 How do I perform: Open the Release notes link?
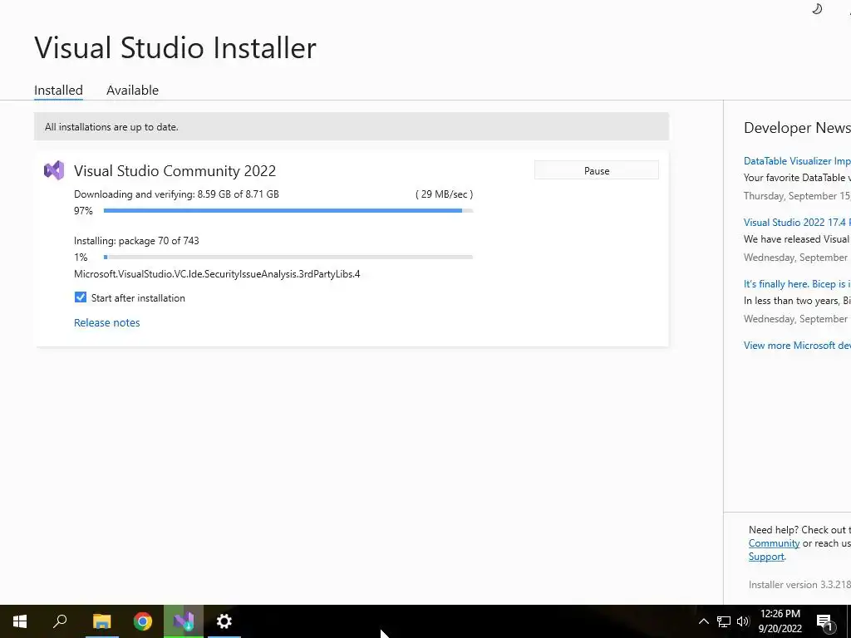(x=107, y=322)
